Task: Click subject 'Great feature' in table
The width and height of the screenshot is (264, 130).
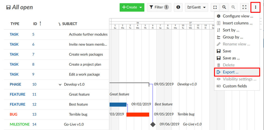Action: (x=79, y=94)
